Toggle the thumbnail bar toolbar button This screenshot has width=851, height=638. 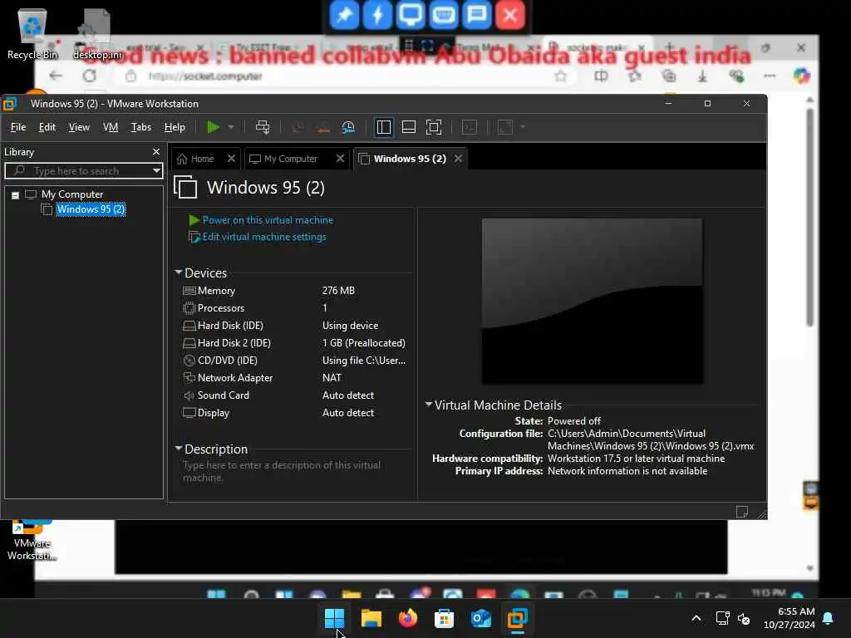coord(409,127)
